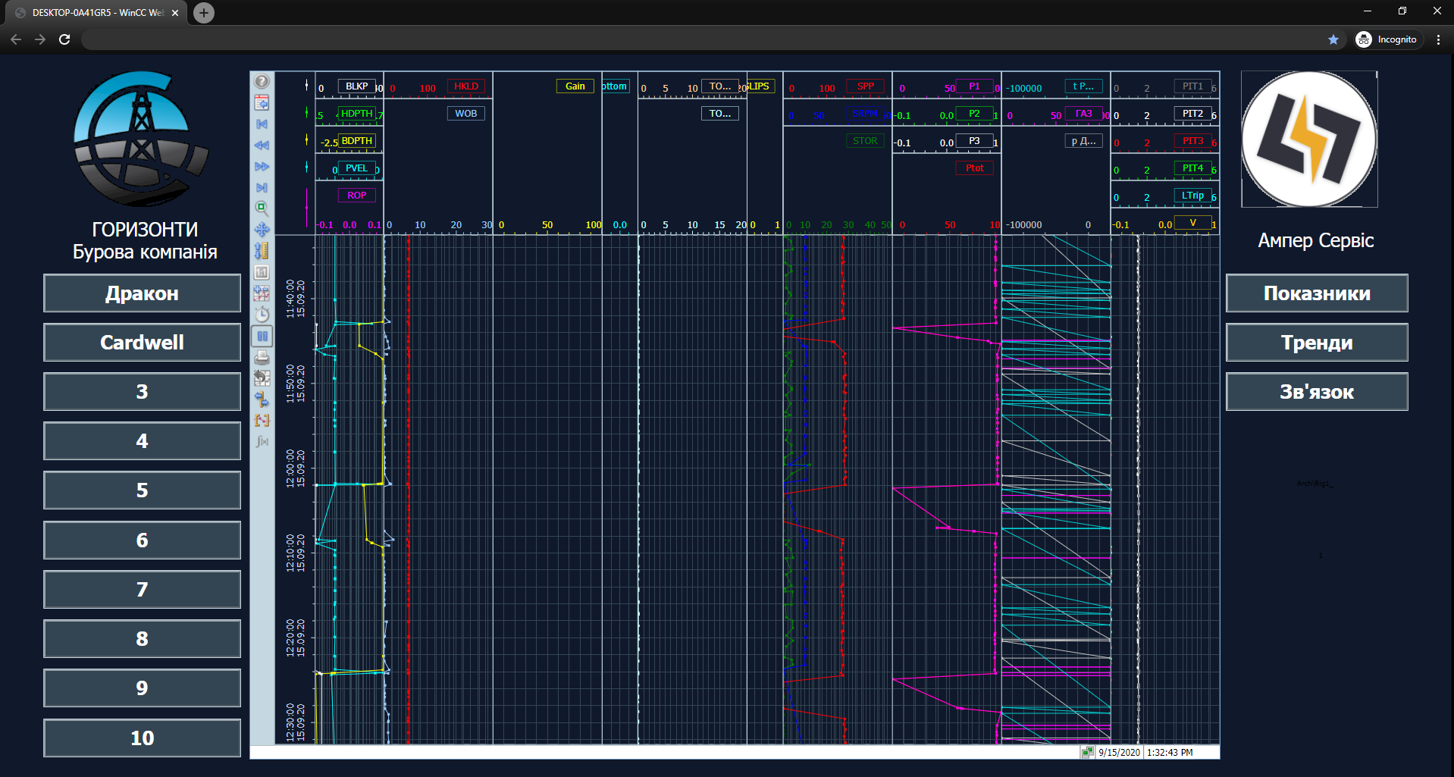
Task: Open the Cardwell rig page
Action: [x=142, y=343]
